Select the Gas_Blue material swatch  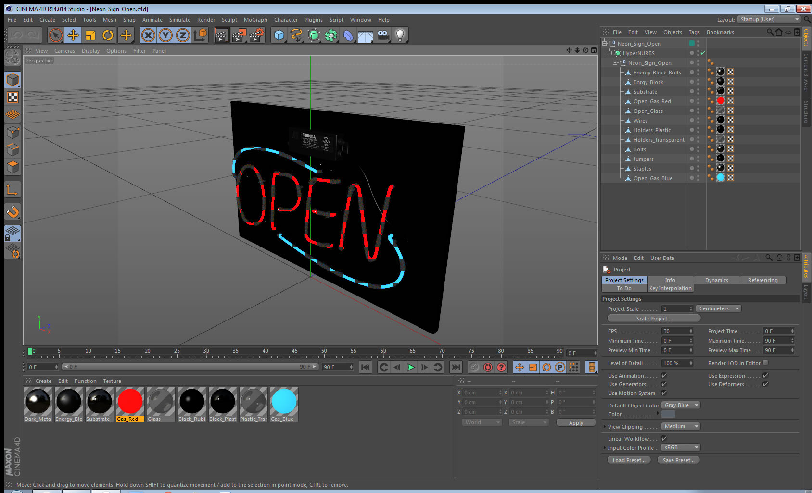[x=284, y=405]
